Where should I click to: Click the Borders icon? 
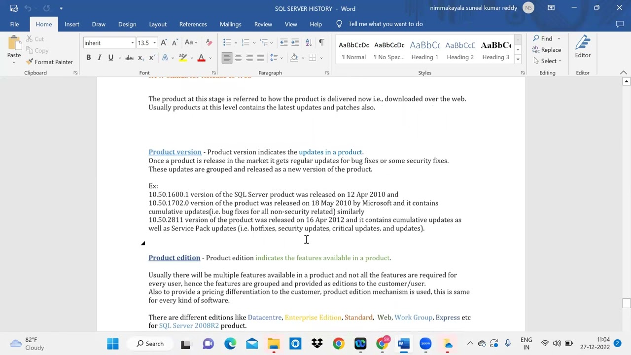point(313,58)
